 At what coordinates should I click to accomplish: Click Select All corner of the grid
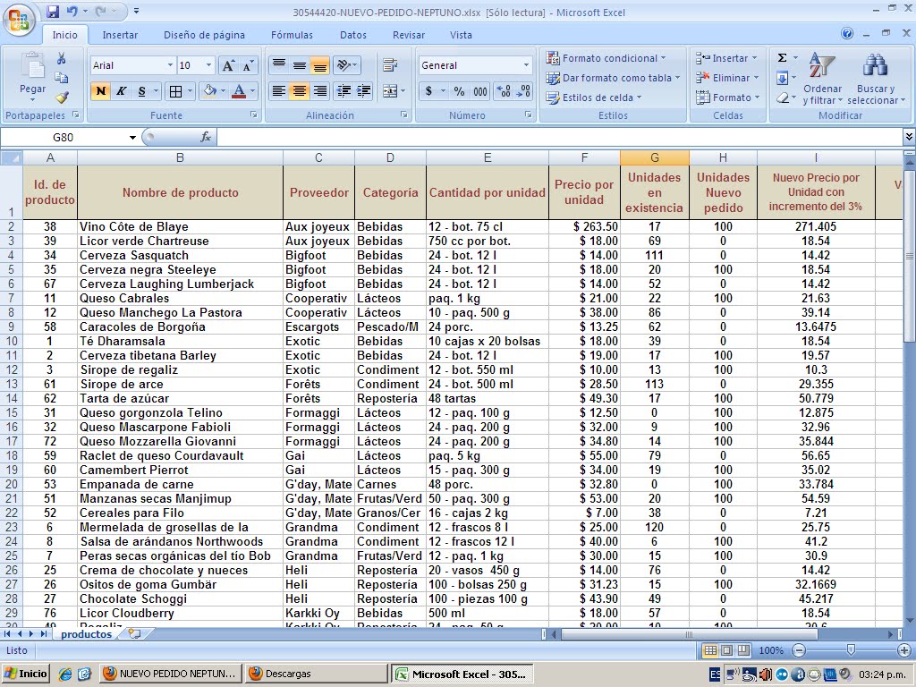(11, 157)
